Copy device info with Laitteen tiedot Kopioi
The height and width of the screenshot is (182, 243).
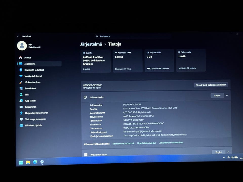coord(217,96)
